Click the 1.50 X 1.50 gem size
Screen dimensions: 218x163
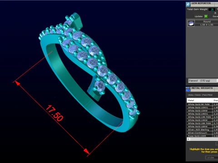pyautogui.click(x=207, y=25)
